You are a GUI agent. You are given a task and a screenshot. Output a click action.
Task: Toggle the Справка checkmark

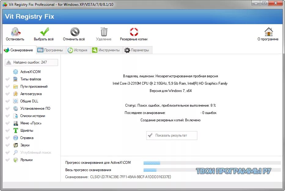[x=8, y=138]
